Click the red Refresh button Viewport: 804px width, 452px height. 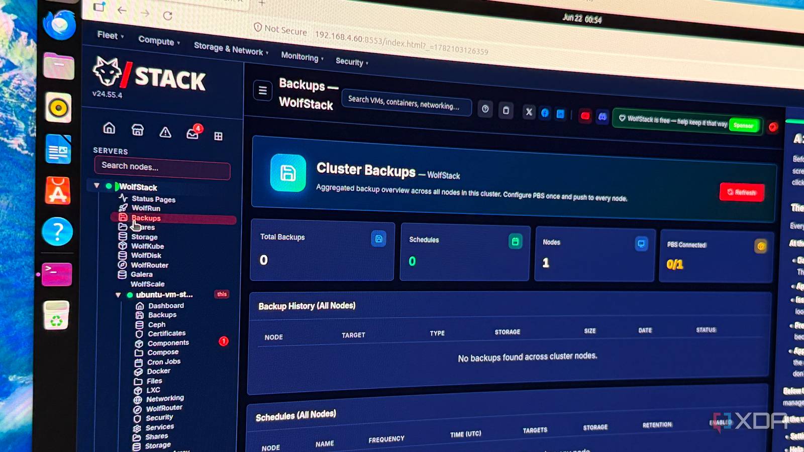click(742, 192)
